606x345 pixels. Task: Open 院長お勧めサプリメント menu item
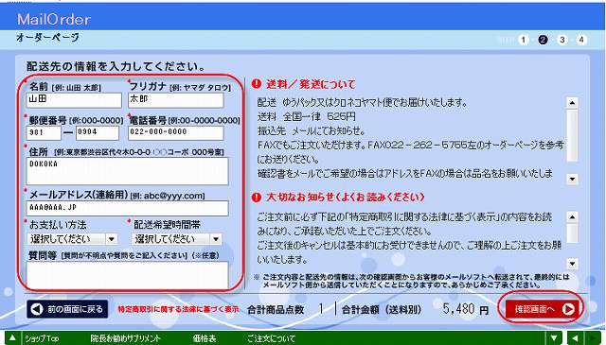coord(126,338)
